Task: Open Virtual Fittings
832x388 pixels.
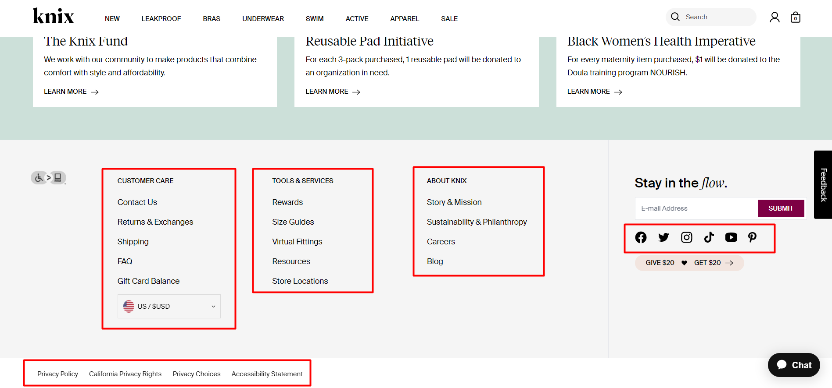Action: coord(297,242)
